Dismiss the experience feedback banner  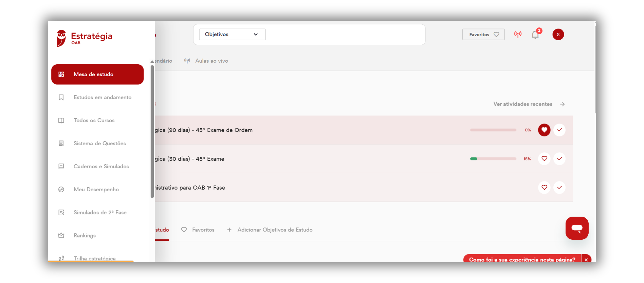[586, 260]
